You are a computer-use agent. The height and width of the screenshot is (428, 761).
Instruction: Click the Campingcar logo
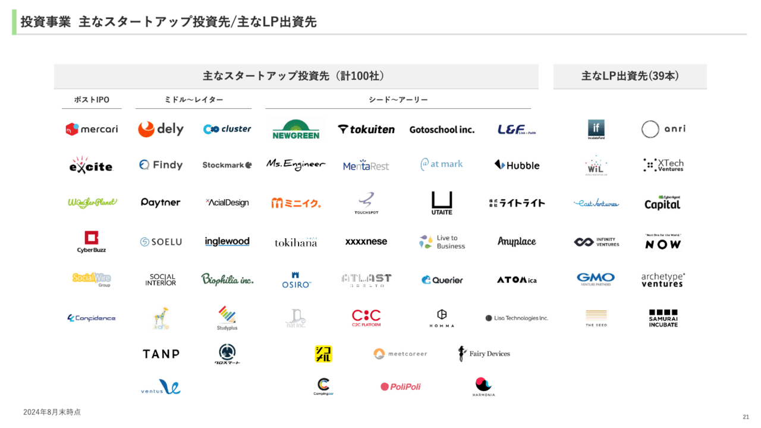point(323,387)
